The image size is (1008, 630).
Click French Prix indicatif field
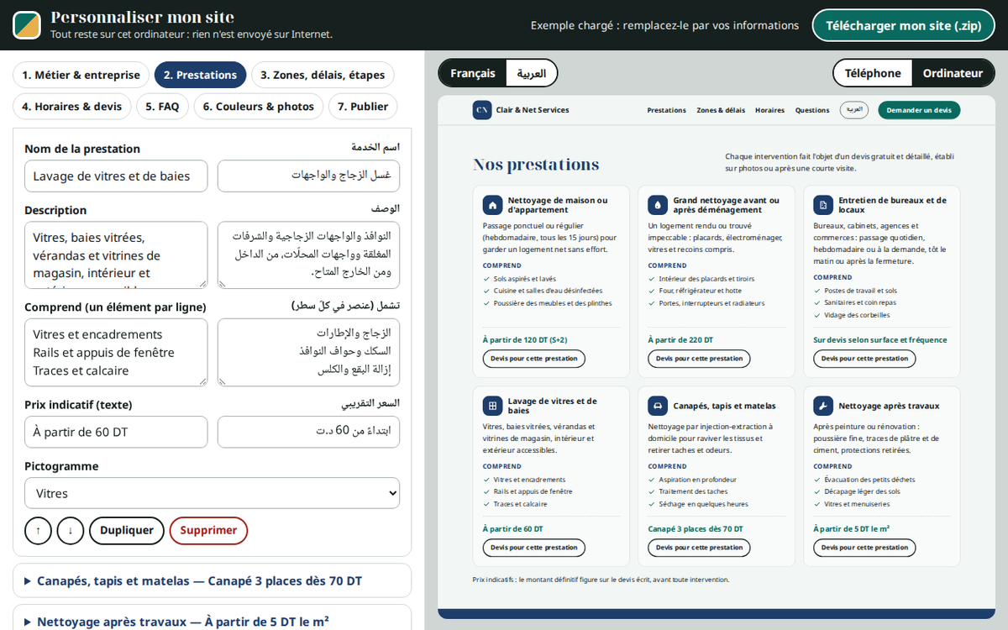[x=116, y=432]
